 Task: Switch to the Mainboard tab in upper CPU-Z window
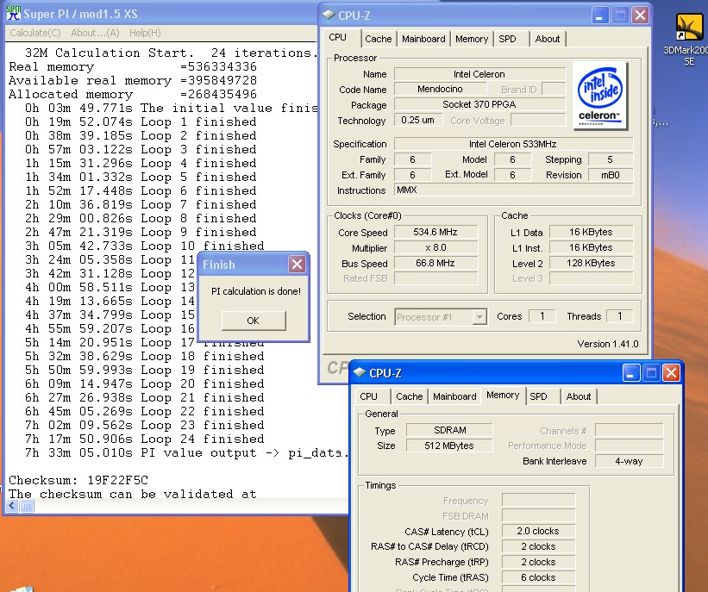coord(423,39)
